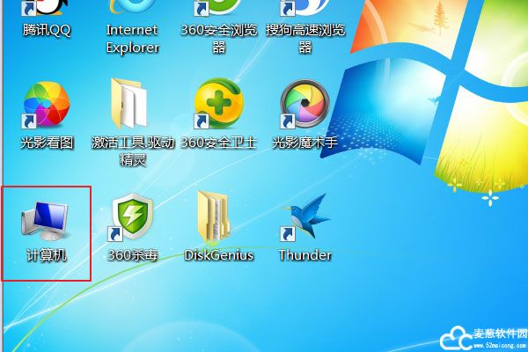Click the Thunder text label
The height and width of the screenshot is (352, 528).
pyautogui.click(x=304, y=255)
